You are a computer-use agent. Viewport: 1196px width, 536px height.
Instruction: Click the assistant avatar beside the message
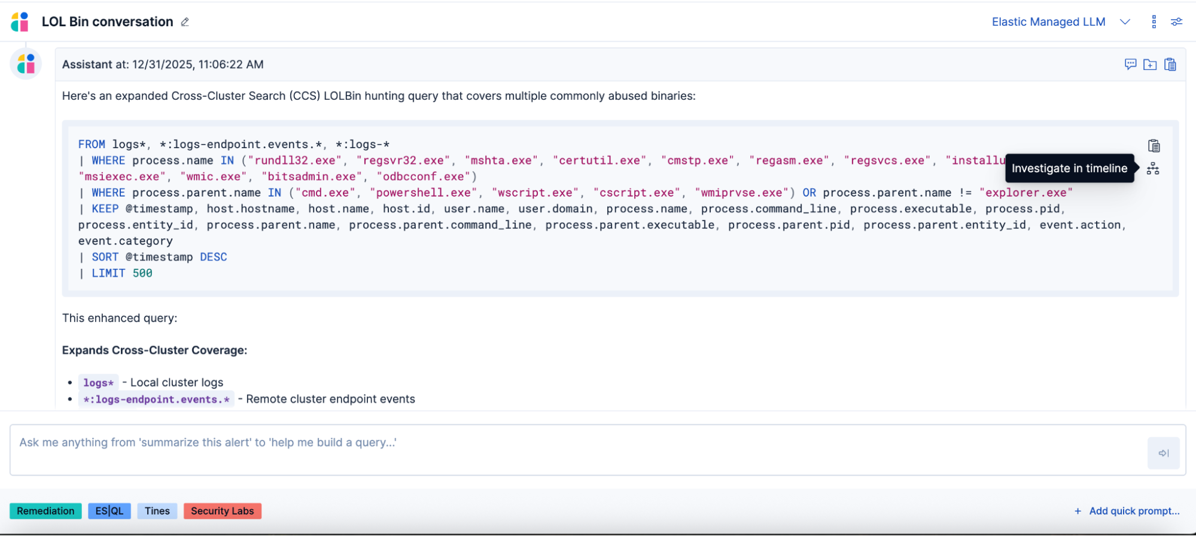(x=26, y=64)
